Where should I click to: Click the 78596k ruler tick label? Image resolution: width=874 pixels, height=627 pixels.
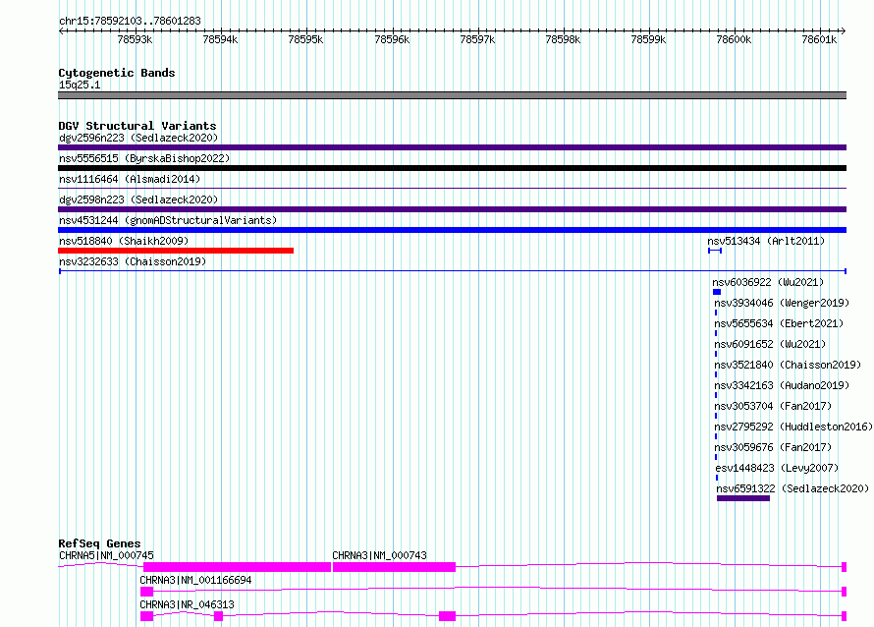pyautogui.click(x=392, y=39)
